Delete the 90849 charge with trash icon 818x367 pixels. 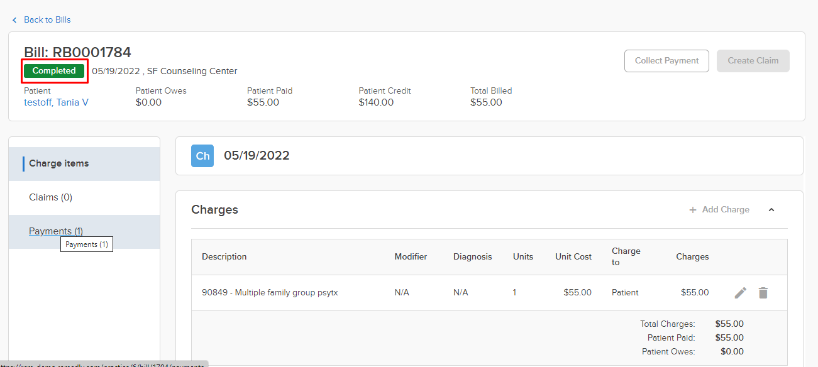pos(763,293)
